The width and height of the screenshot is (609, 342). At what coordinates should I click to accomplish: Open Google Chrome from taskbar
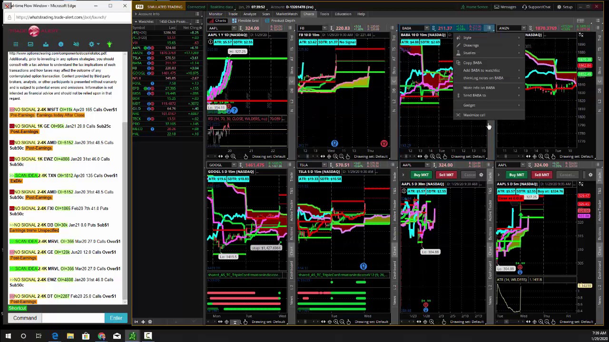101,336
